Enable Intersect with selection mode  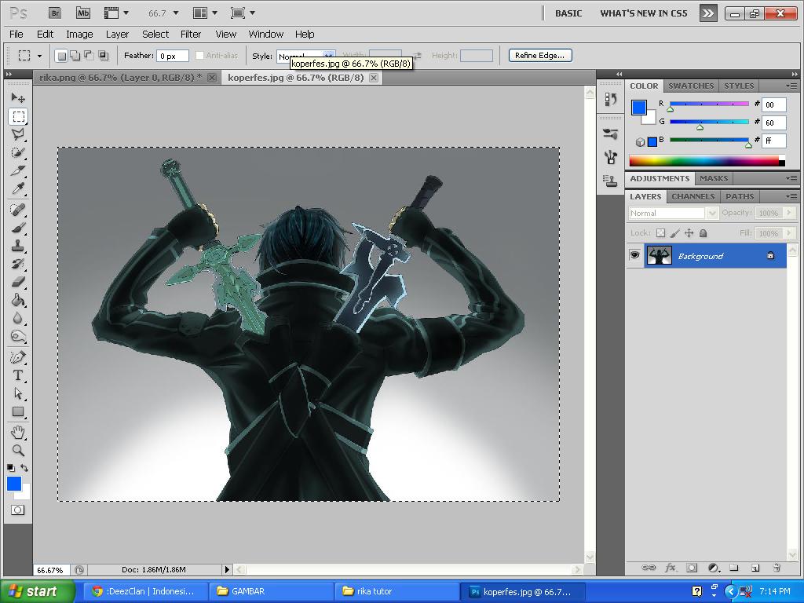(x=103, y=56)
